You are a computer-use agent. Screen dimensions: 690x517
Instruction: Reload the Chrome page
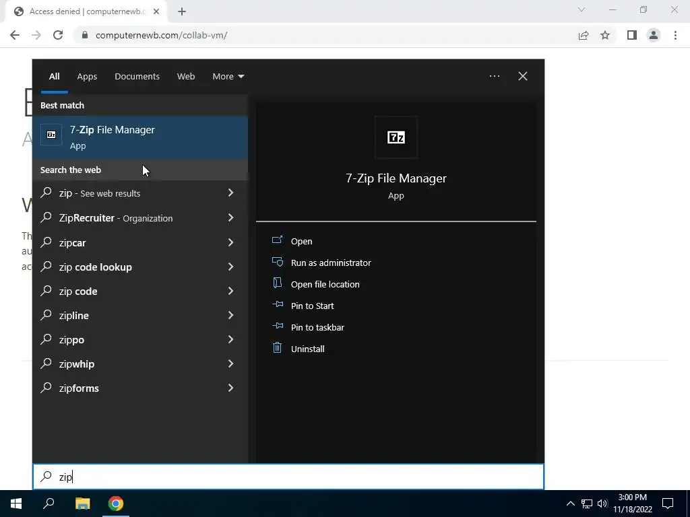point(58,35)
